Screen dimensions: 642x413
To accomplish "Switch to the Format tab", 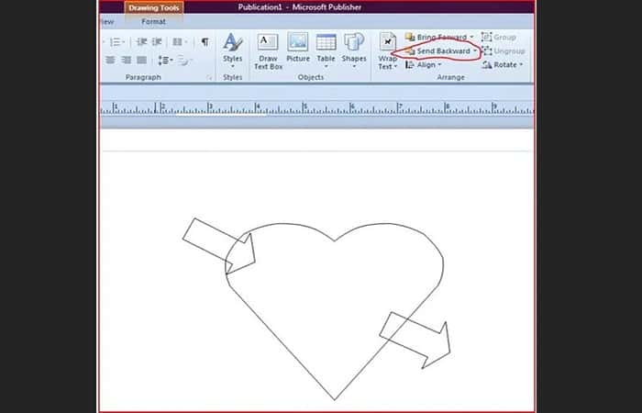I will click(x=153, y=22).
